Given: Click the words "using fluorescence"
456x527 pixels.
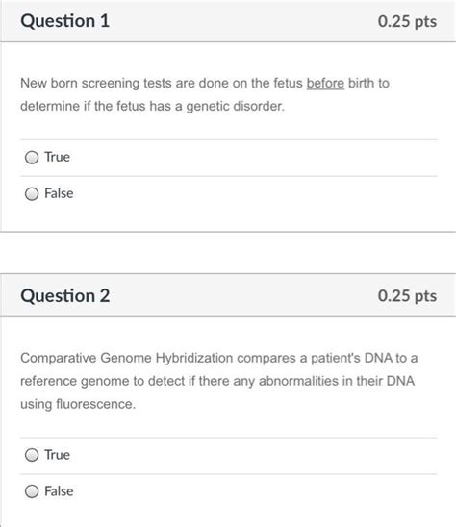Looking at the screenshot, I should point(78,404).
